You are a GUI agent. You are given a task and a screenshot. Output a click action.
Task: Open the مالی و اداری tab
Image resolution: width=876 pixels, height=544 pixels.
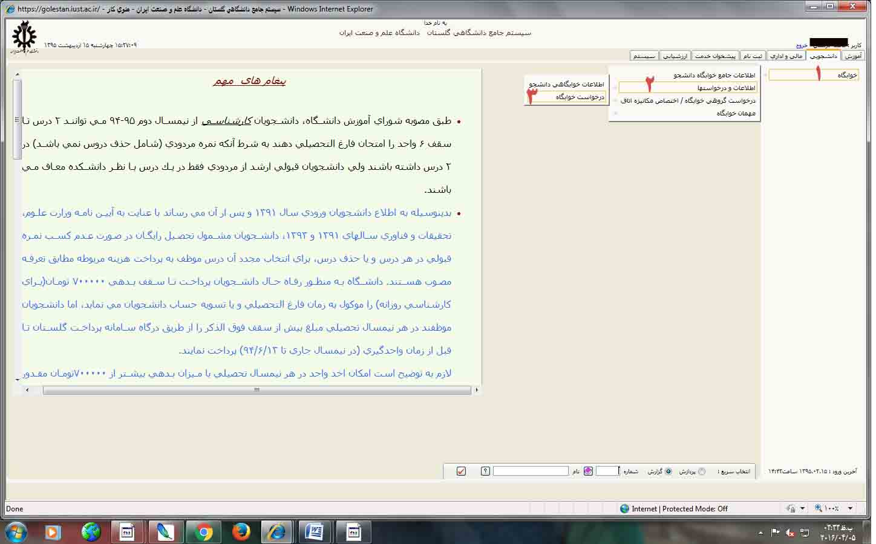[x=786, y=56]
